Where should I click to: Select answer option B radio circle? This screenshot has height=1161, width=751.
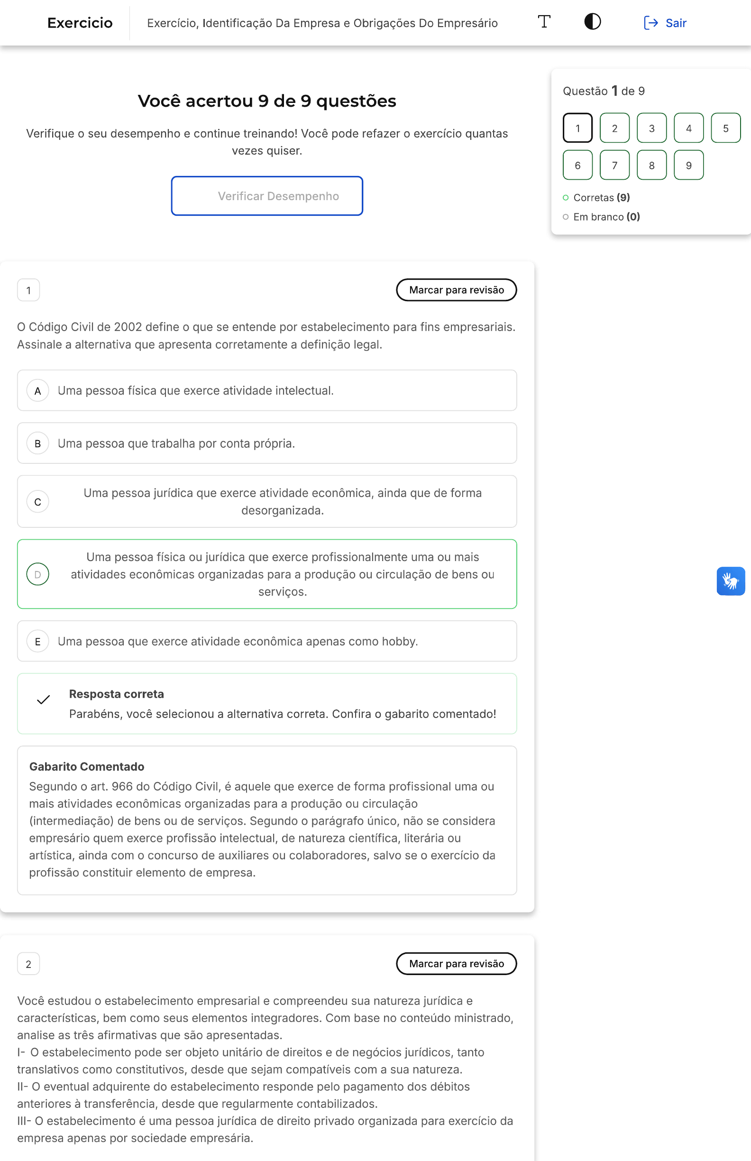click(x=37, y=443)
